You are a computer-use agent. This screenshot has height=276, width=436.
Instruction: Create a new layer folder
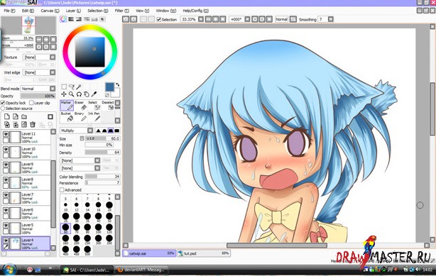tap(24, 116)
